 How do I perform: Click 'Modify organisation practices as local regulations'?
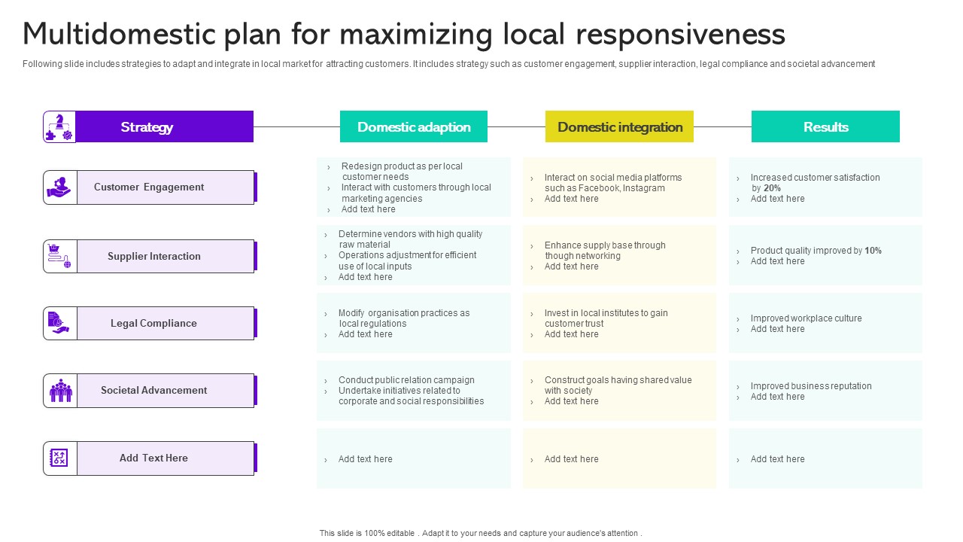click(x=403, y=318)
